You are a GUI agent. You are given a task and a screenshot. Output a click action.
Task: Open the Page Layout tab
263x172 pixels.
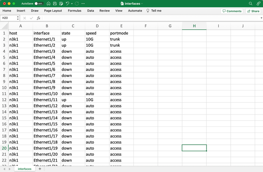pos(53,11)
